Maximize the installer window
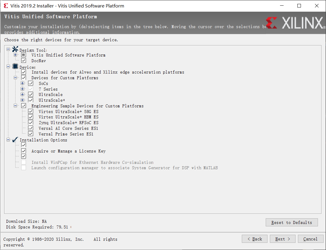Viewport: 326px width, 250px height. 299,6
